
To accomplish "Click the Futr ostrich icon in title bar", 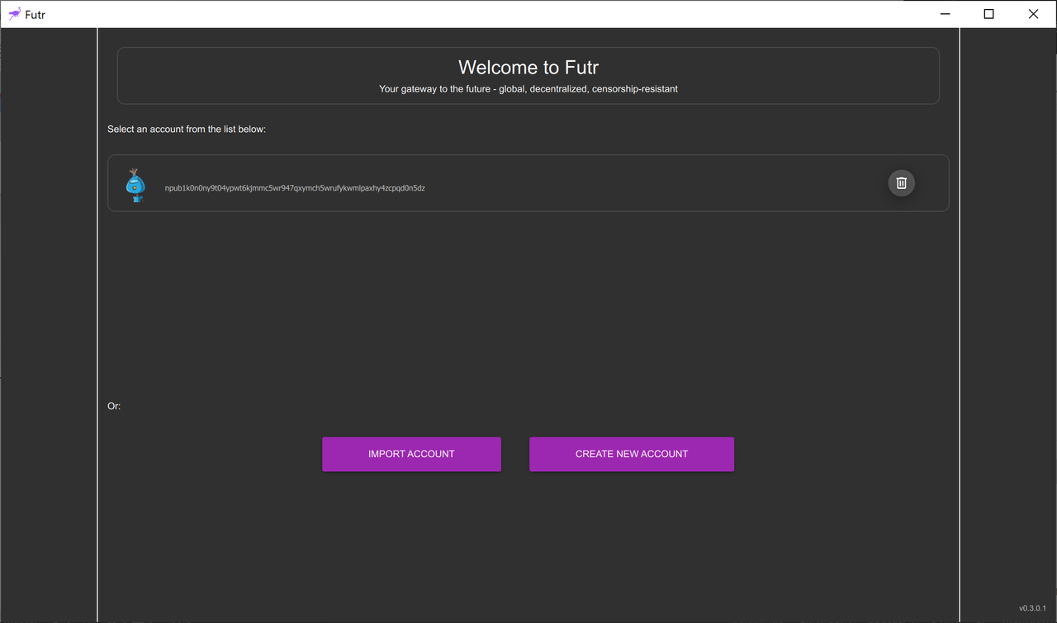I will (14, 14).
